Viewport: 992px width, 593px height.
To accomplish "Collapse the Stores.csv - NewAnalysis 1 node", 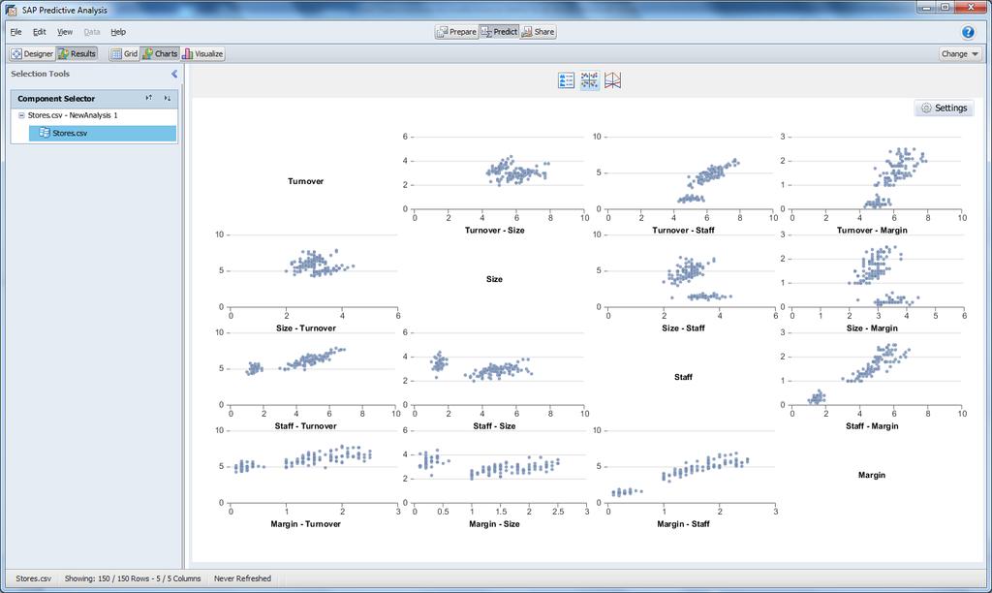I will pos(21,115).
